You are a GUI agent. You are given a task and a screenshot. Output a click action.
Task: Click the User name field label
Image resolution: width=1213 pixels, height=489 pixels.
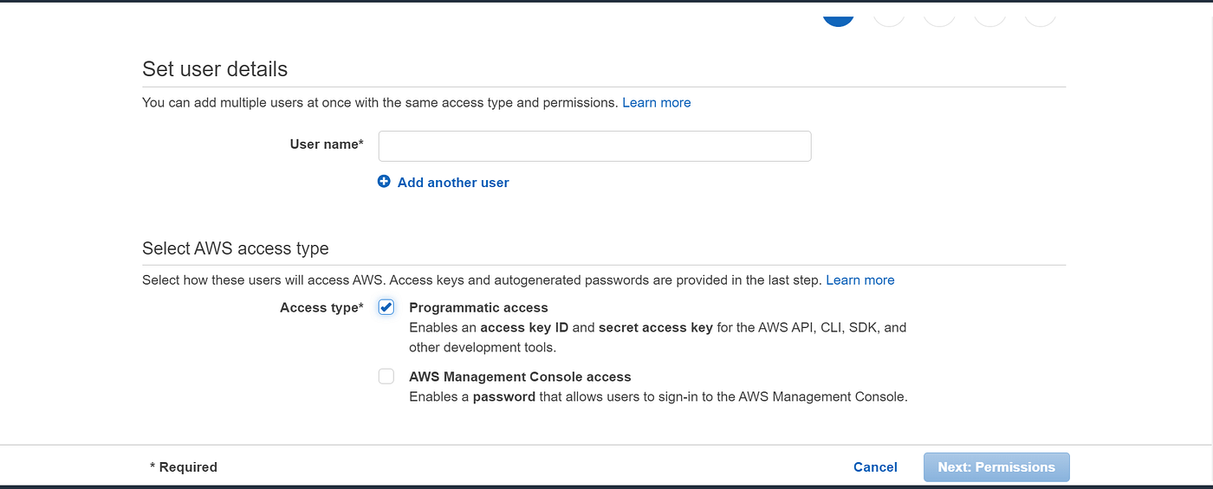326,145
